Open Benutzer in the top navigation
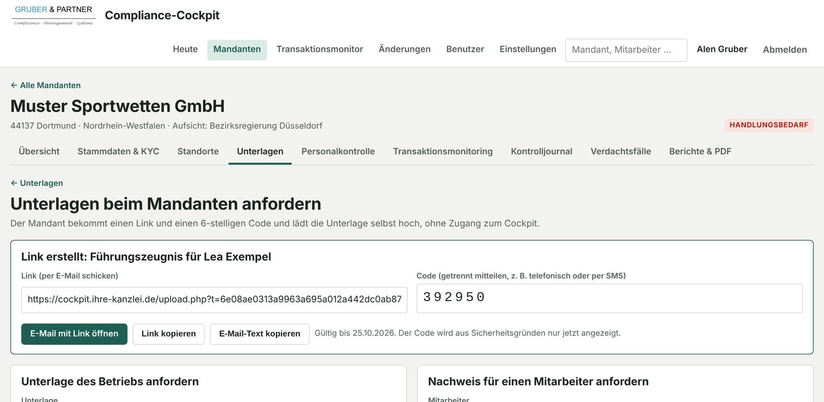 (x=465, y=49)
